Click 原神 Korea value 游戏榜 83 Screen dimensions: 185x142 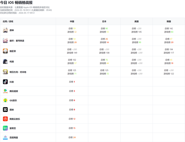coord(169,32)
